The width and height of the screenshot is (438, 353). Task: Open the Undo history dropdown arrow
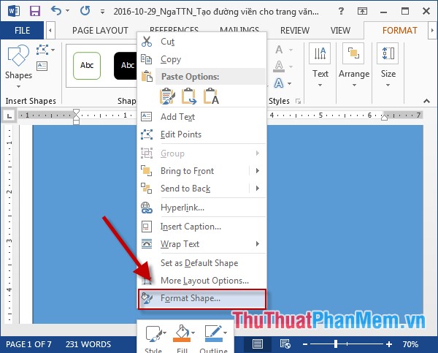67,11
